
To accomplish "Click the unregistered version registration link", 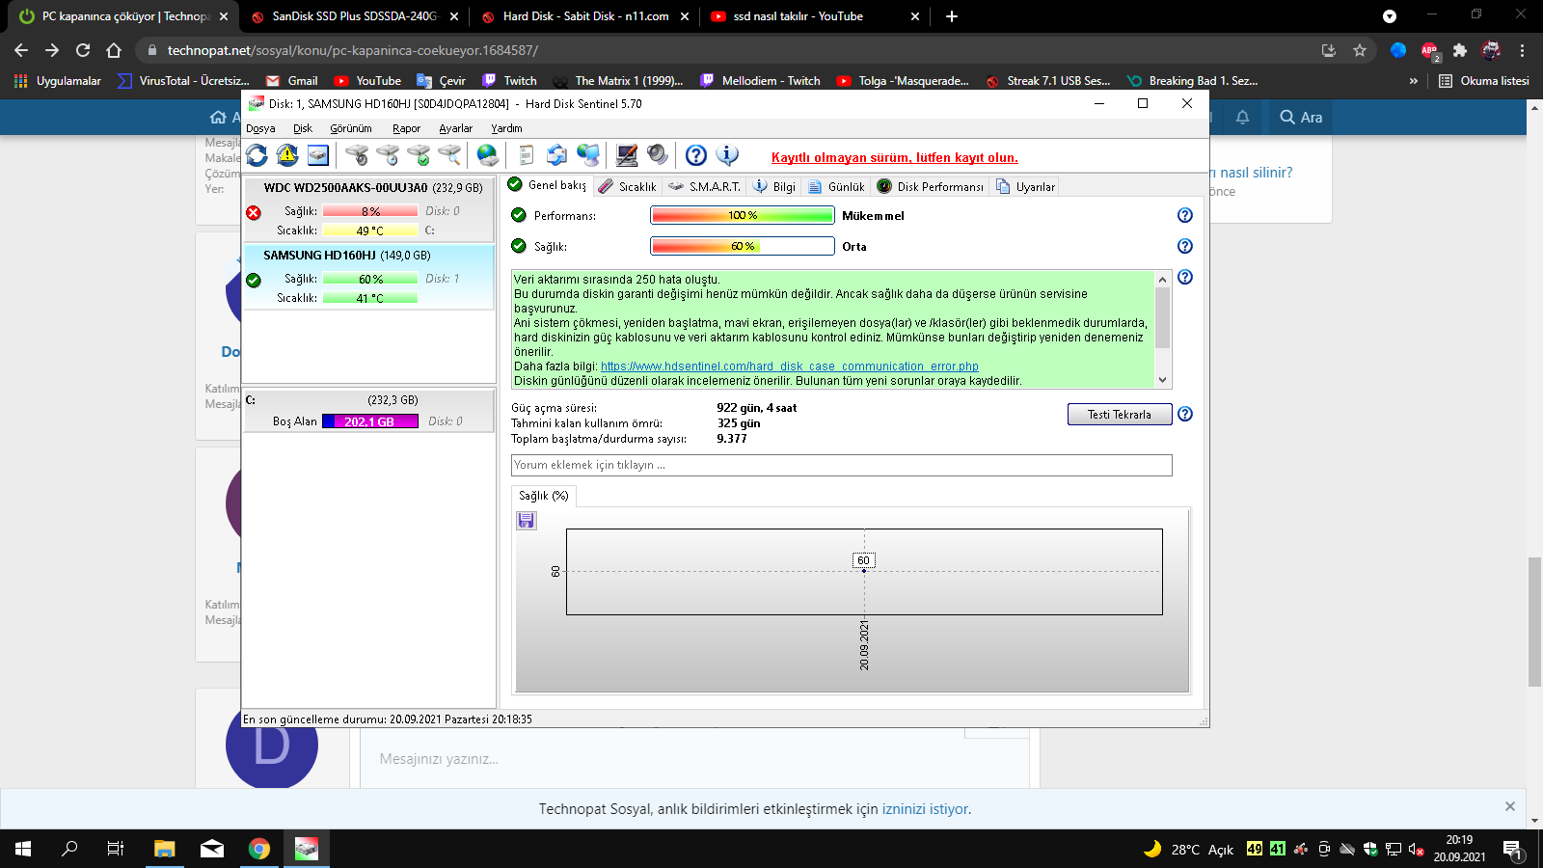I will click(895, 158).
